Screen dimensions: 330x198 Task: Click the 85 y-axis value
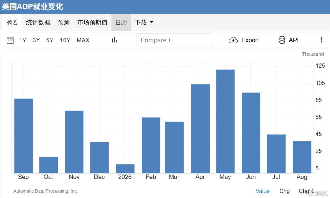pyautogui.click(x=319, y=100)
